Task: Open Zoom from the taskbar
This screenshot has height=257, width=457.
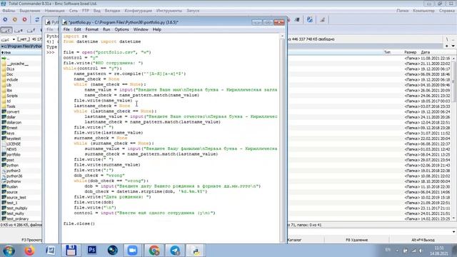Action: [x=133, y=251]
